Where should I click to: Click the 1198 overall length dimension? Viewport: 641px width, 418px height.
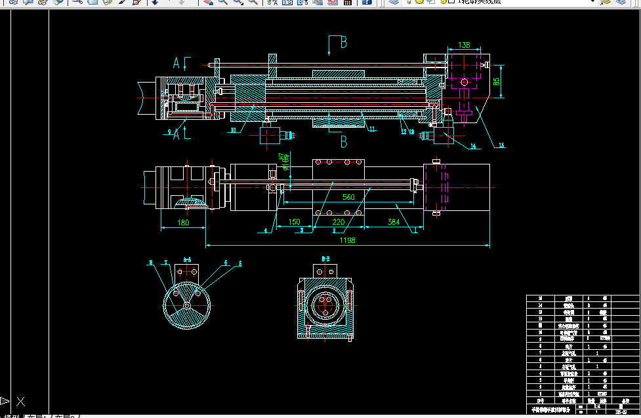(x=348, y=240)
